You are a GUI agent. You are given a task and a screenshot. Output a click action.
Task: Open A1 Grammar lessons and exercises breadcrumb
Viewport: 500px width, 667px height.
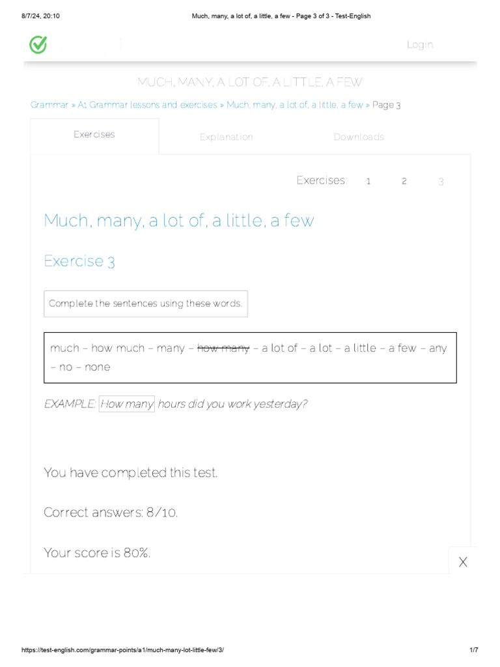coord(147,105)
